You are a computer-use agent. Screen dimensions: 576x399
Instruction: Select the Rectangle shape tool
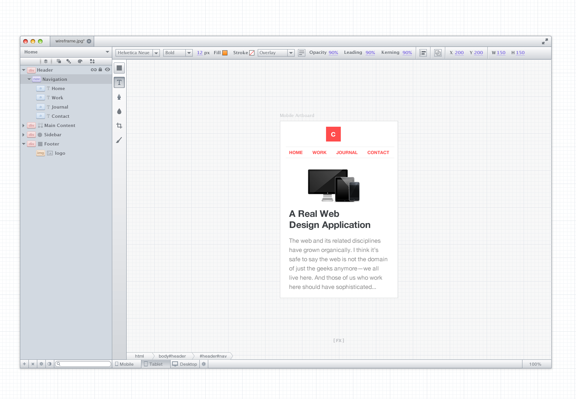[x=119, y=68]
